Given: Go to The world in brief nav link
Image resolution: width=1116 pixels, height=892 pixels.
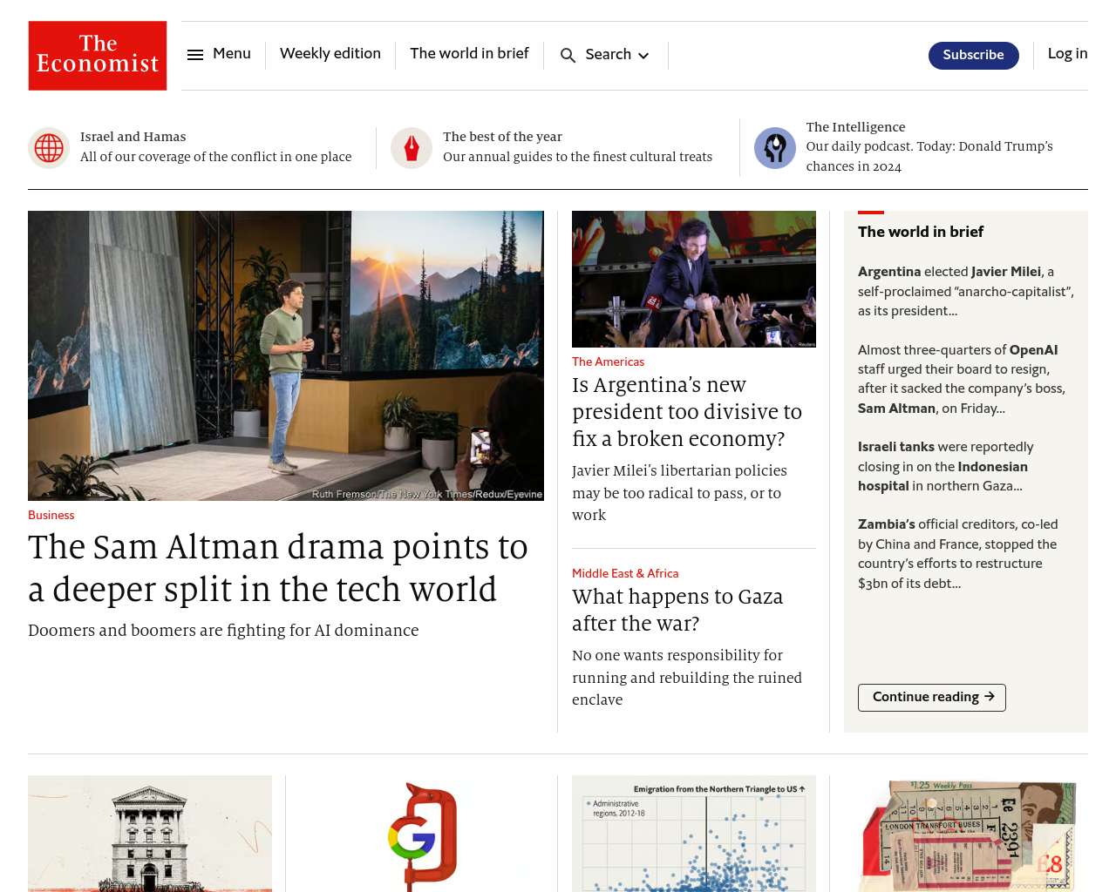Looking at the screenshot, I should (469, 54).
